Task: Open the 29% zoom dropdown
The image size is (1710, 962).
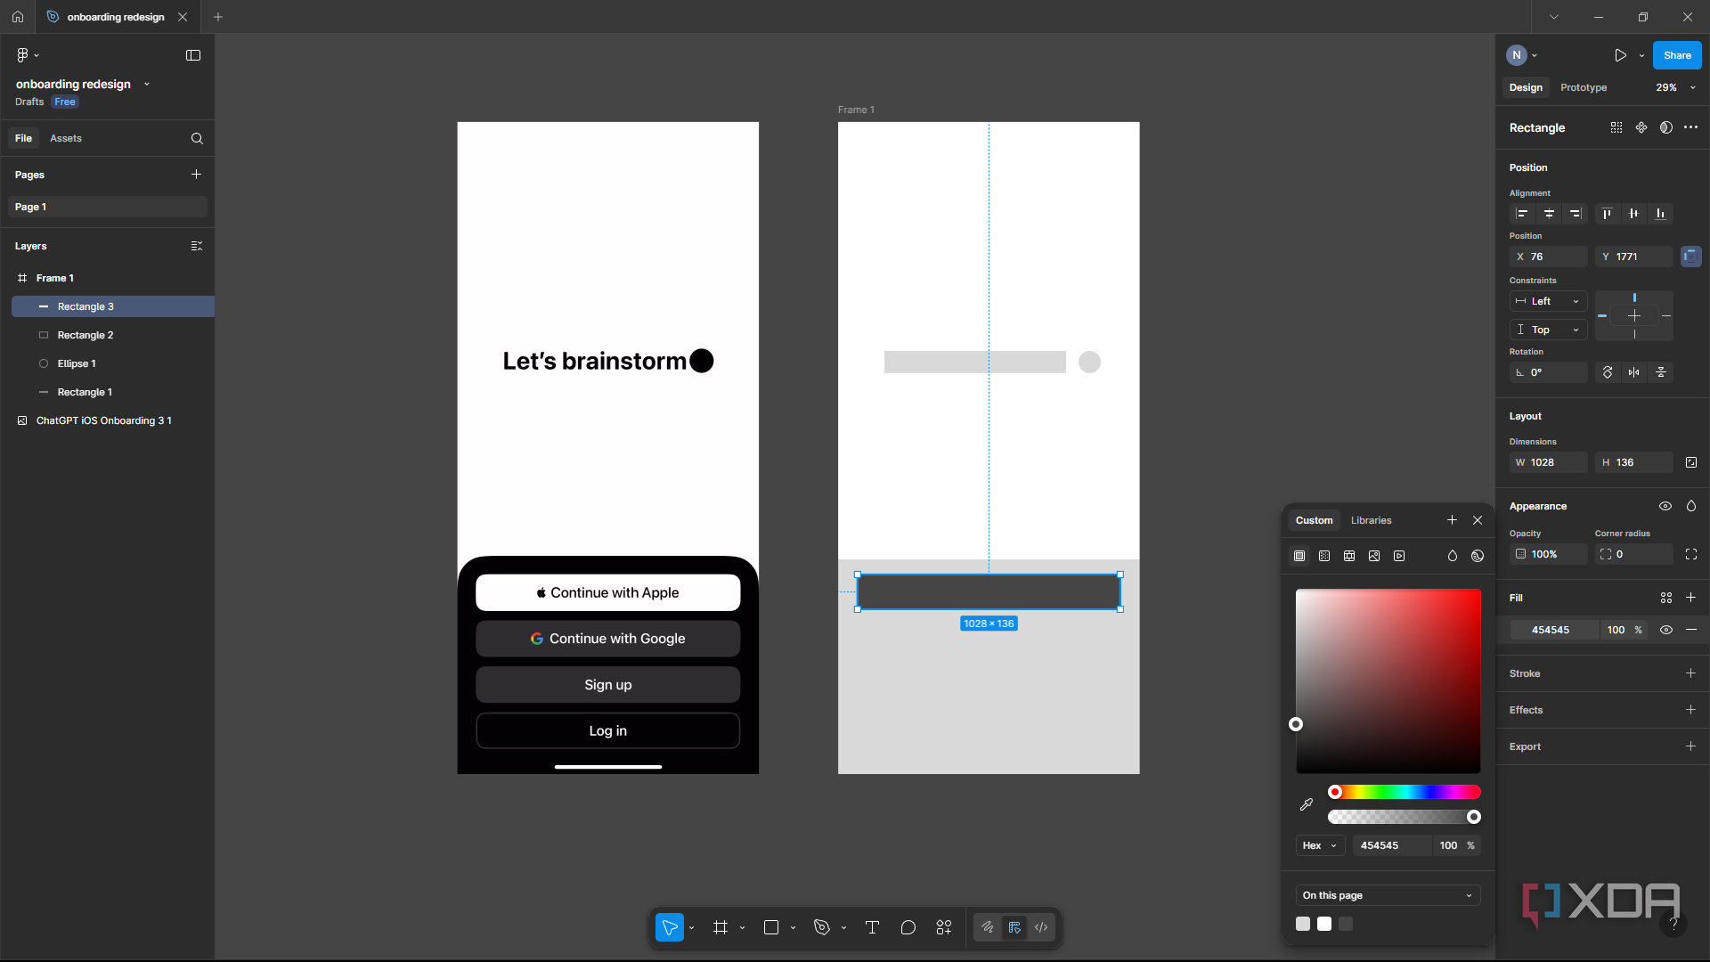Action: pyautogui.click(x=1675, y=87)
